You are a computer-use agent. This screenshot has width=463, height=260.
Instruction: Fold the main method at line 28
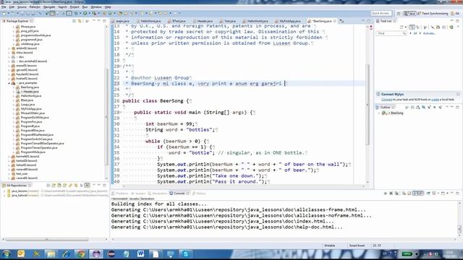(121, 113)
